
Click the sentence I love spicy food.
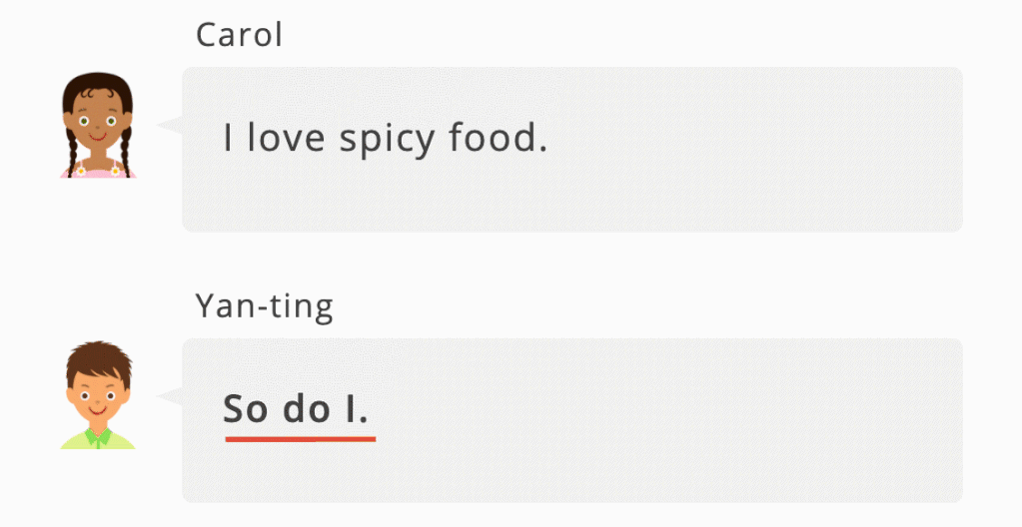386,139
